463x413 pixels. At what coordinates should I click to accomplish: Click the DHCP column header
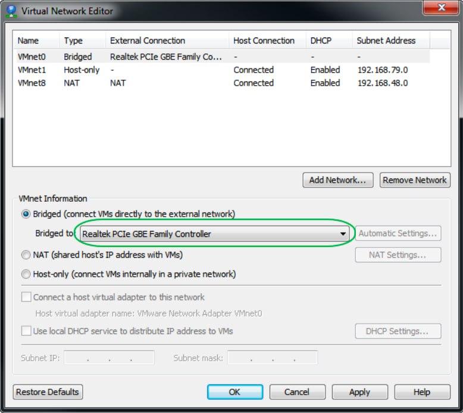(x=329, y=40)
